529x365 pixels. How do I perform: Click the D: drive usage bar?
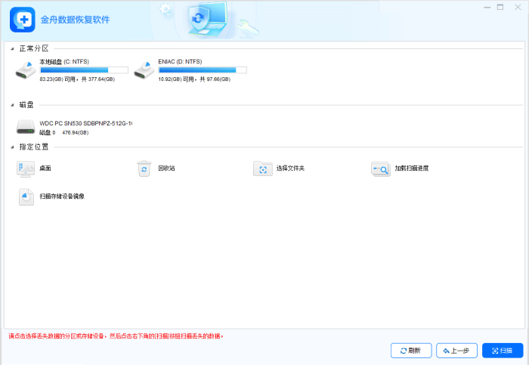[x=202, y=70]
